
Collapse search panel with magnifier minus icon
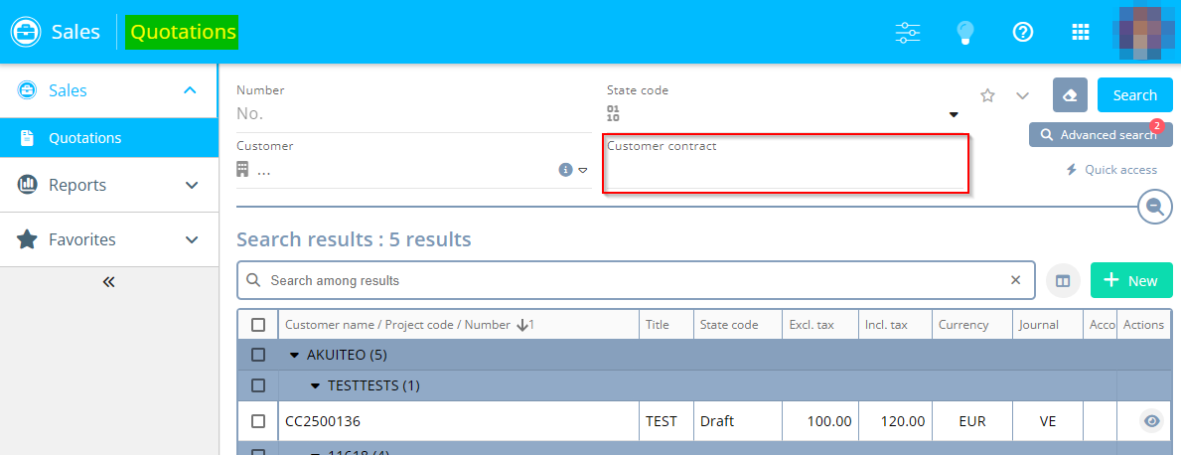coord(1154,207)
